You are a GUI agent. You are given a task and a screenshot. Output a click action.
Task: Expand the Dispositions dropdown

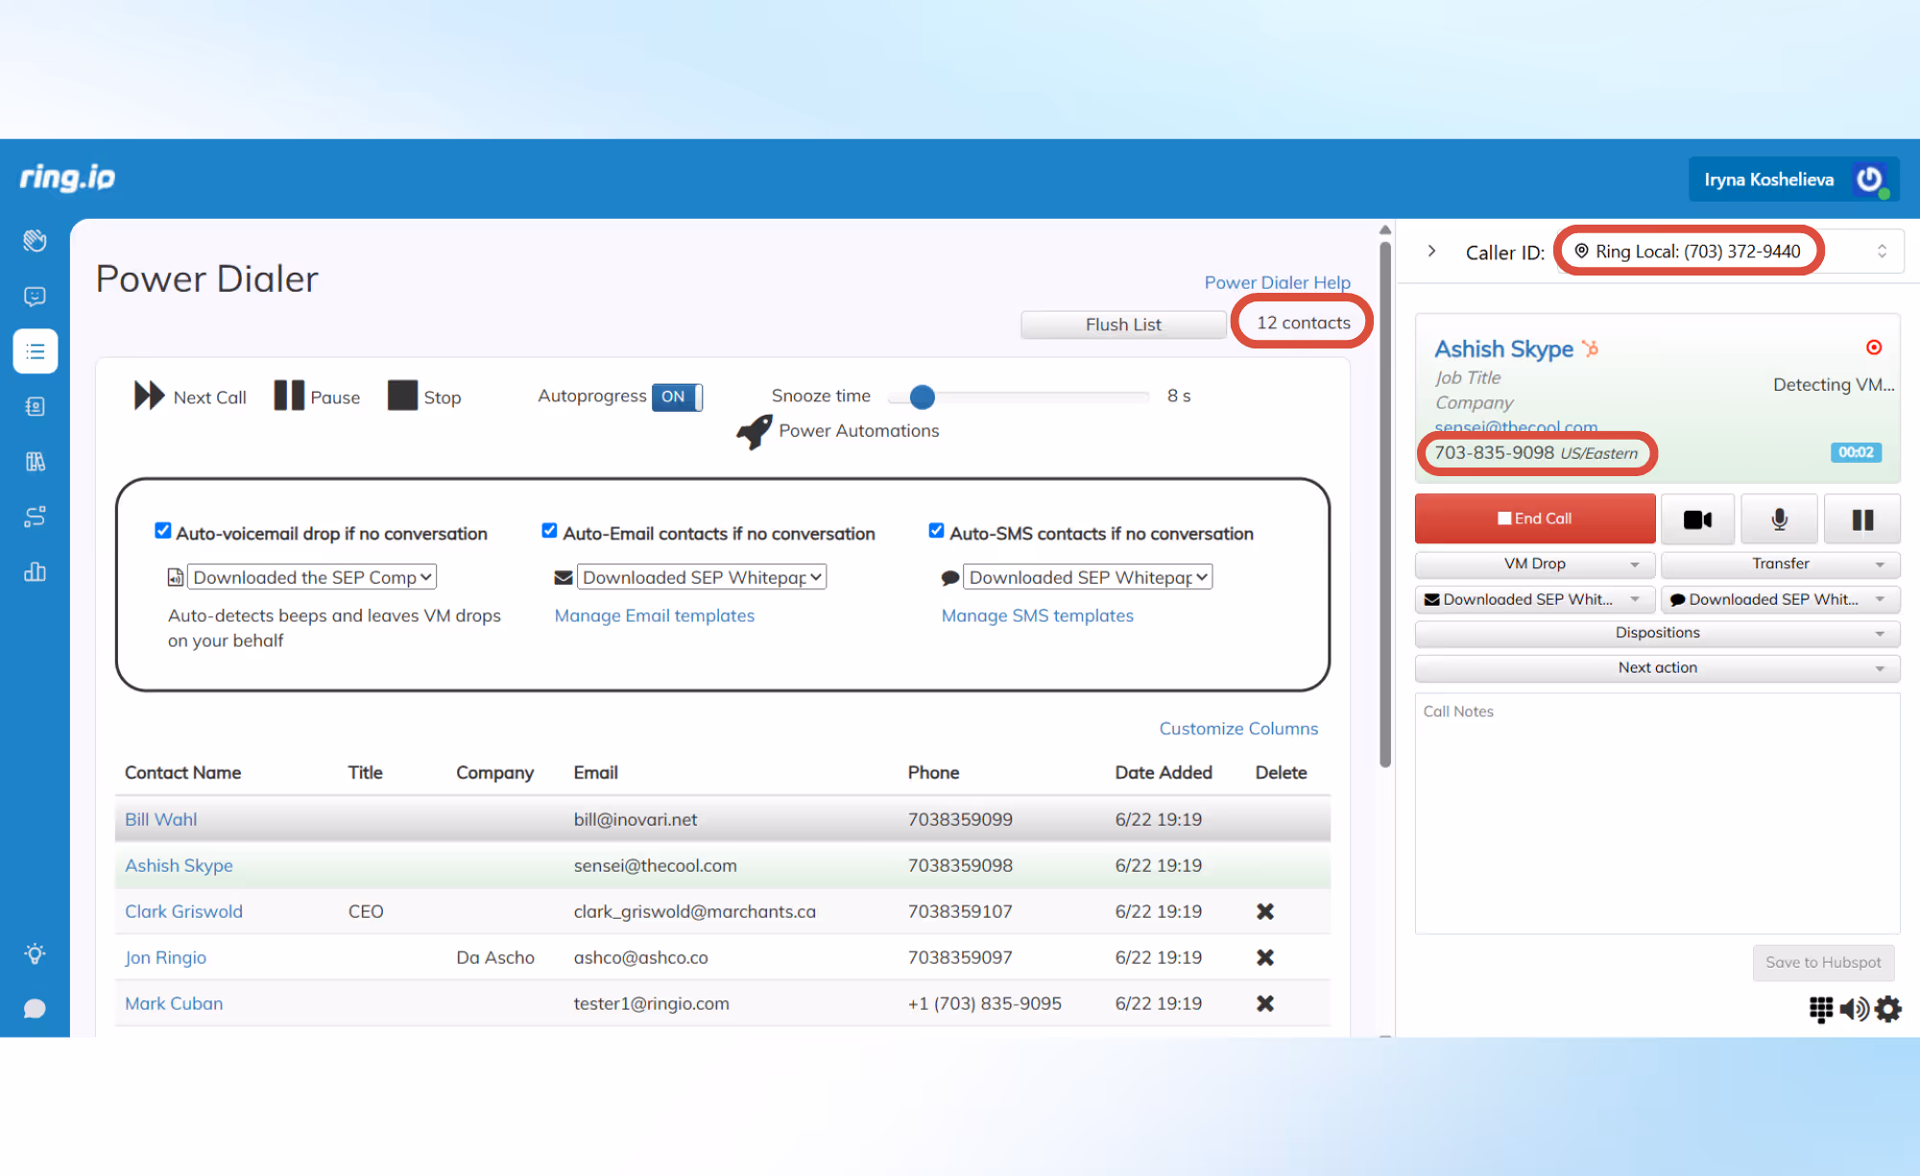1658,633
